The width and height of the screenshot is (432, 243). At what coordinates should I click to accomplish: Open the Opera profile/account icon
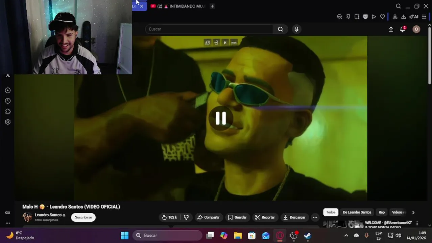[395, 17]
